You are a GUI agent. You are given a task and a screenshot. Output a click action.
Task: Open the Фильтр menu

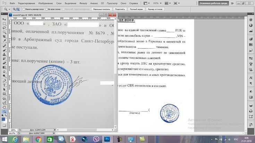83,3
